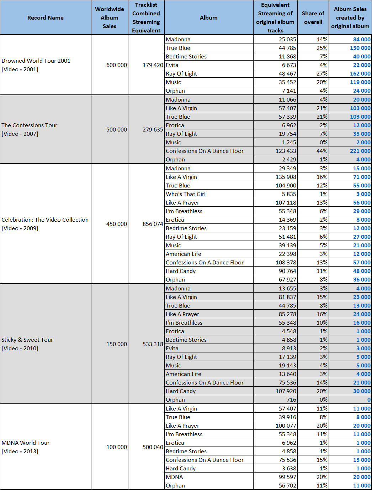Screen dimensions: 372x490
Task: Select the streaming value 90 764
Action: (x=275, y=271)
